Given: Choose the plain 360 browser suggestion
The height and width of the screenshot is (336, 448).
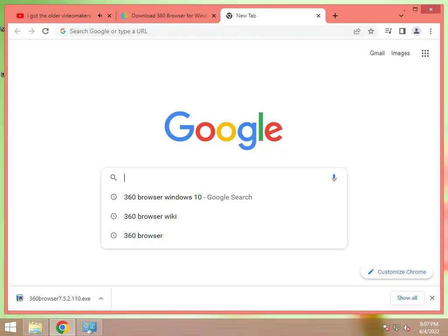Looking at the screenshot, I should point(224,235).
